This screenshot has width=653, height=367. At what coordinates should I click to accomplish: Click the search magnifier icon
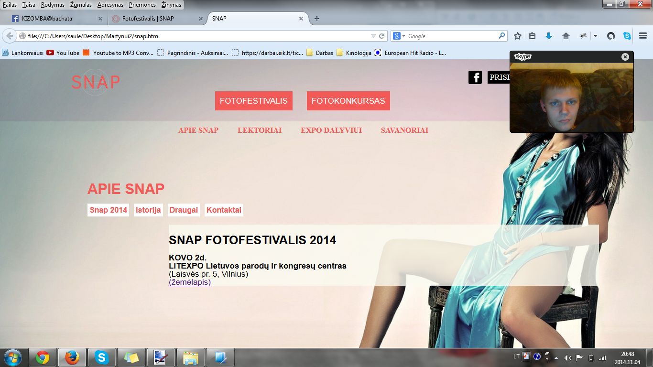pyautogui.click(x=501, y=36)
